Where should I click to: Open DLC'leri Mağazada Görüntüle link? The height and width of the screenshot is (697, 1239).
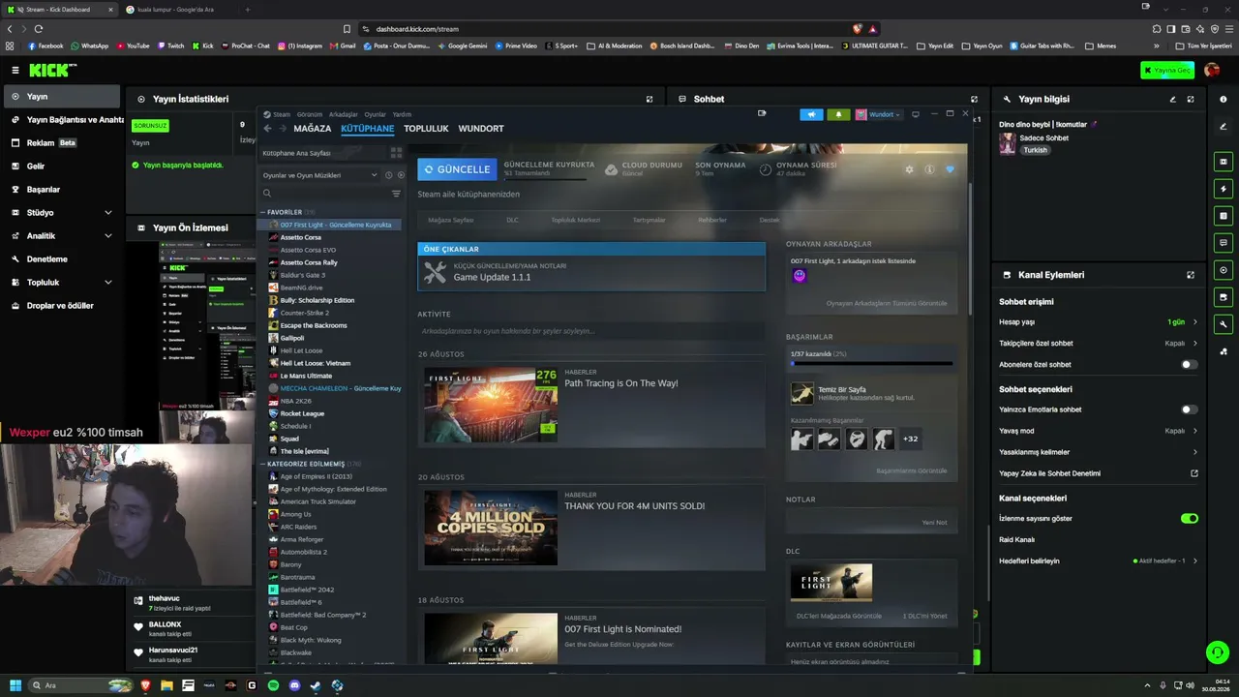pyautogui.click(x=839, y=616)
